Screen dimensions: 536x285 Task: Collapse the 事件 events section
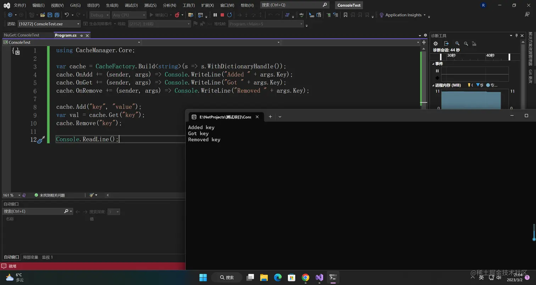click(x=433, y=64)
